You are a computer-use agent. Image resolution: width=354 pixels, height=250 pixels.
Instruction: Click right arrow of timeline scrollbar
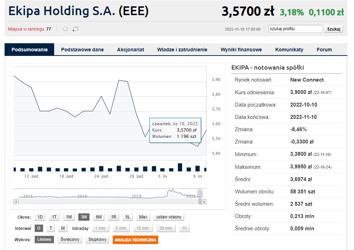coord(203,202)
